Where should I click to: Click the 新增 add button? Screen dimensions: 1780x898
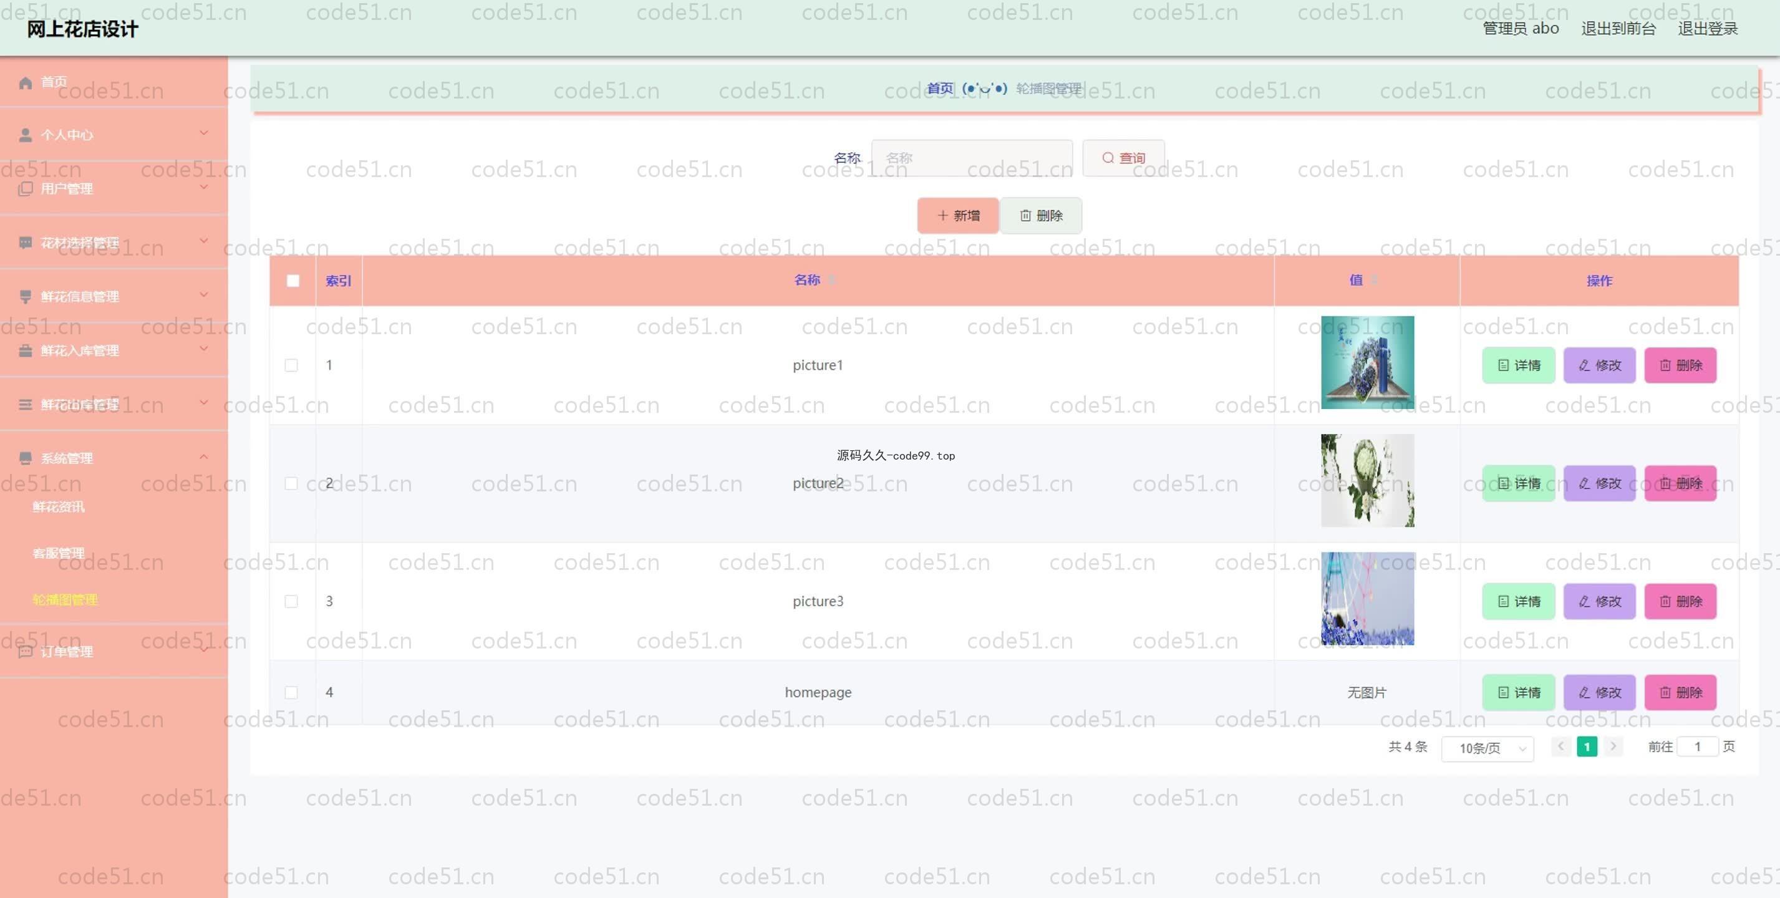point(958,216)
